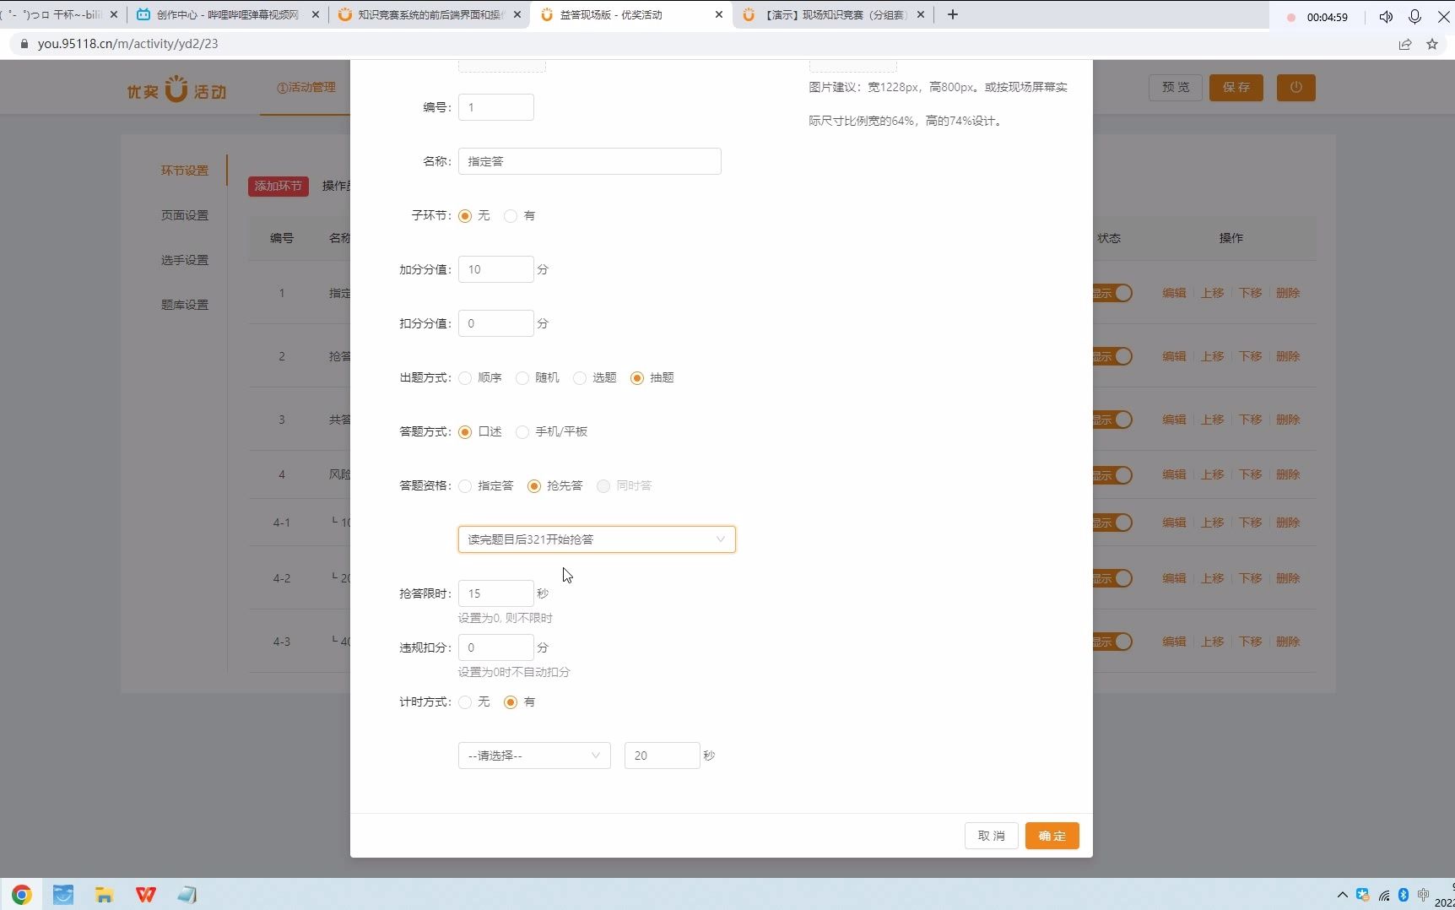Choose 随机 question order
The width and height of the screenshot is (1455, 910).
522,378
